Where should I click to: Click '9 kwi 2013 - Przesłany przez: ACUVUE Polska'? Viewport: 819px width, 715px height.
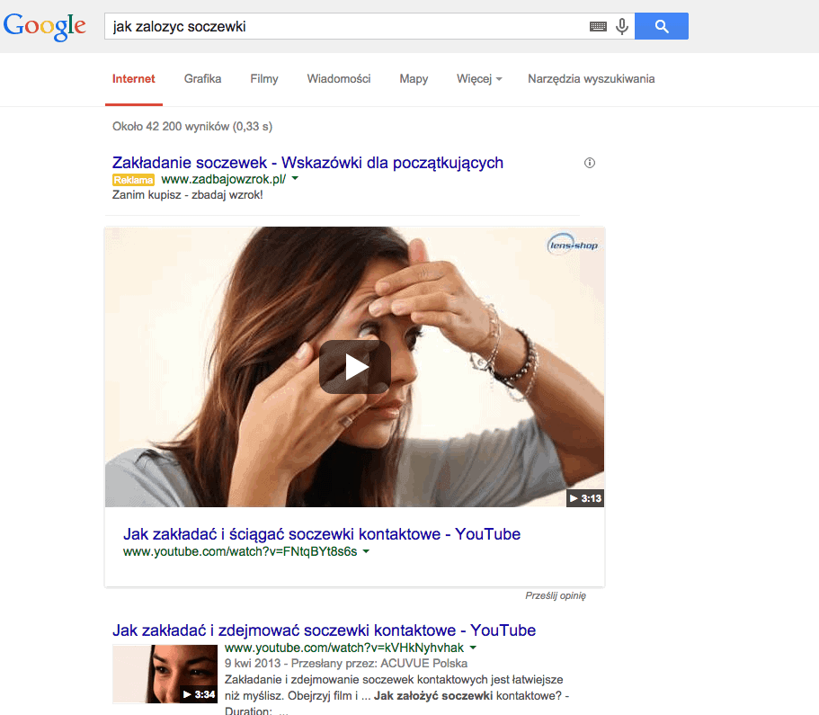[346, 663]
